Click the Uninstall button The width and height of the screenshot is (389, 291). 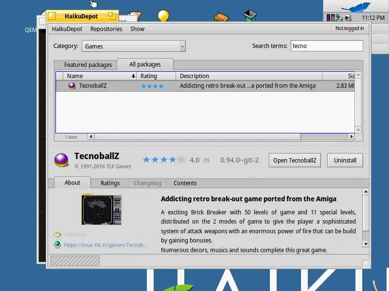[345, 161]
